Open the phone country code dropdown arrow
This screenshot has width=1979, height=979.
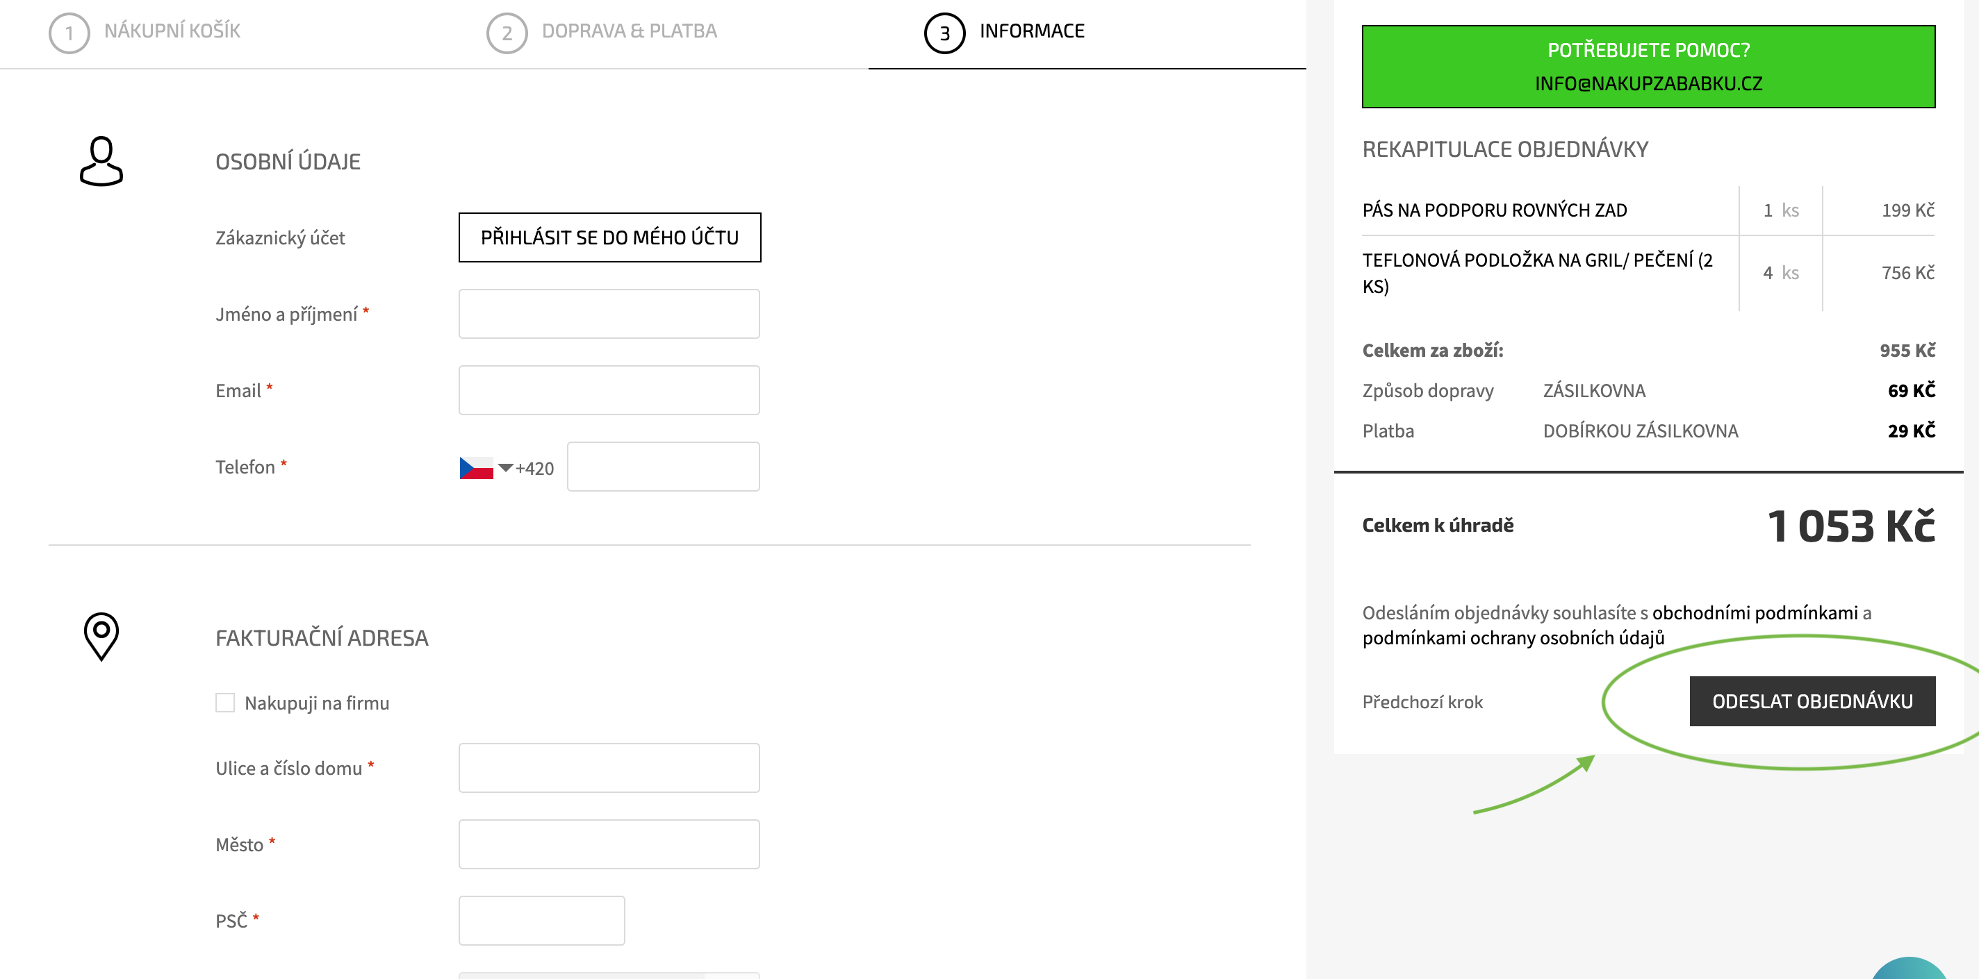[x=504, y=467]
